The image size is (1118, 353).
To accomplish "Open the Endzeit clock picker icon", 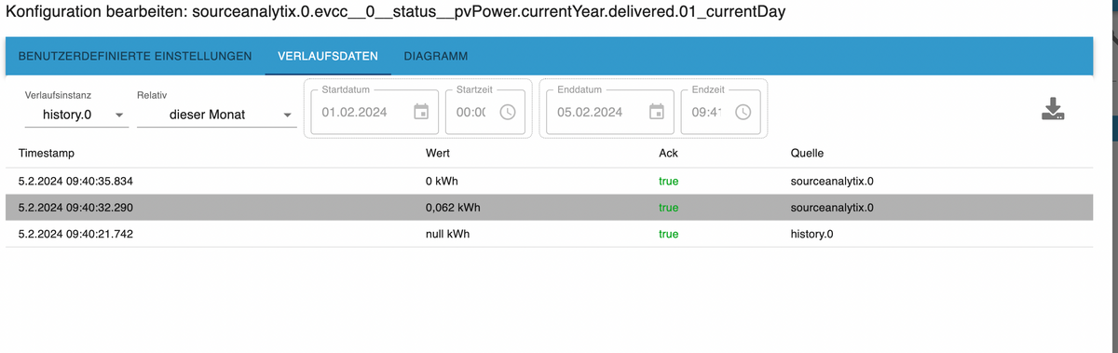I will tap(743, 112).
